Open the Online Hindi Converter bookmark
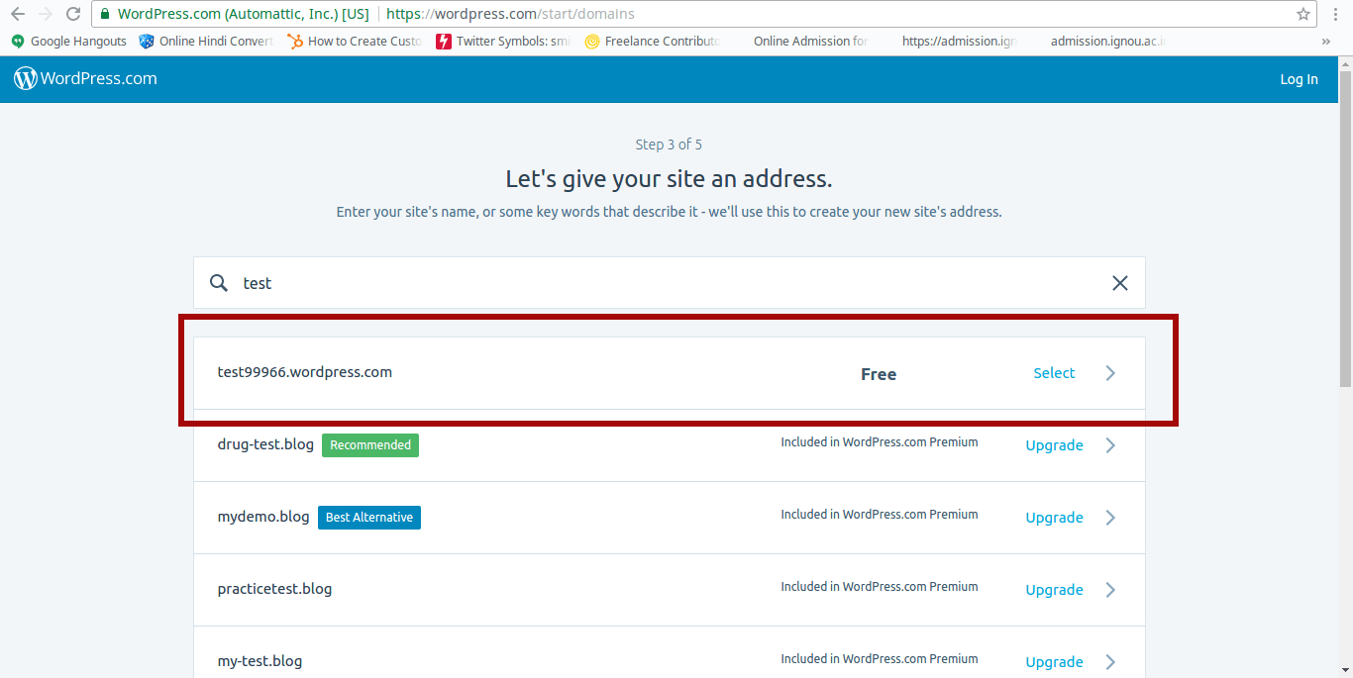This screenshot has width=1353, height=678. pos(206,42)
